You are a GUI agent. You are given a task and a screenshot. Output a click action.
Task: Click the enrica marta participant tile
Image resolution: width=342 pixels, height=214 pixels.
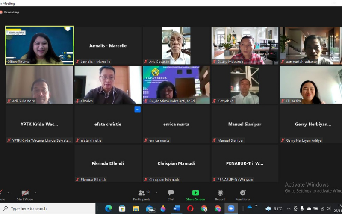(x=176, y=124)
